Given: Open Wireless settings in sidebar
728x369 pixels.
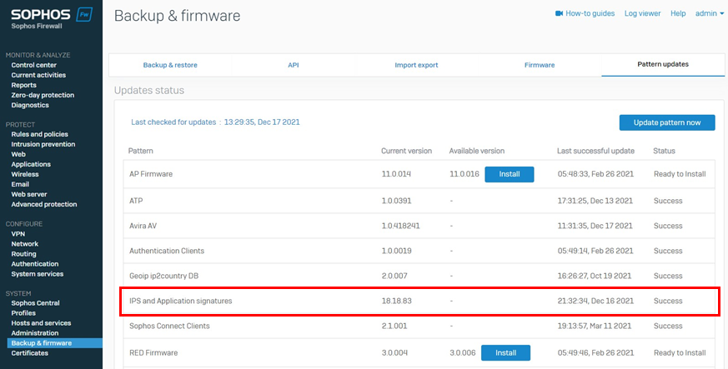Looking at the screenshot, I should [25, 174].
